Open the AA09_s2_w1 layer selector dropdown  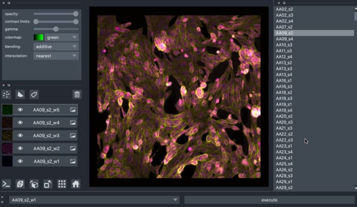click(x=94, y=200)
